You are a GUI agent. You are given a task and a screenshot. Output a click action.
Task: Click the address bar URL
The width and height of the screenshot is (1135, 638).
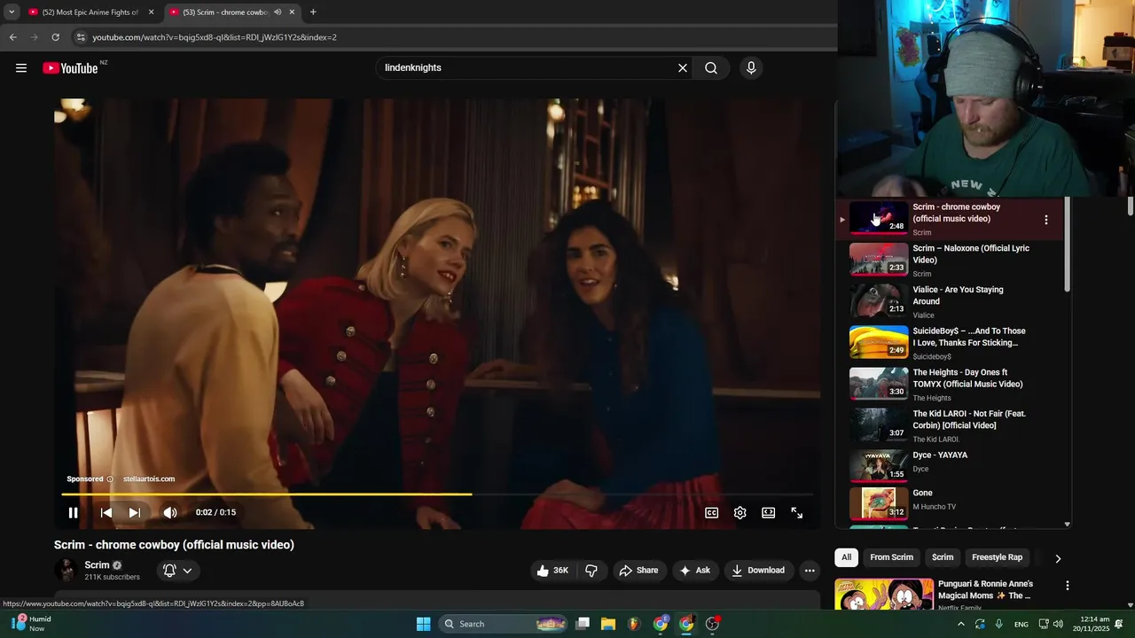215,37
